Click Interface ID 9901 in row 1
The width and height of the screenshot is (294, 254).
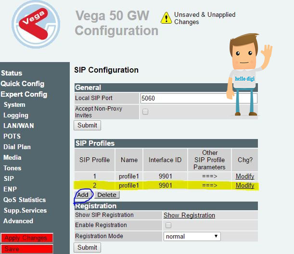click(x=166, y=176)
